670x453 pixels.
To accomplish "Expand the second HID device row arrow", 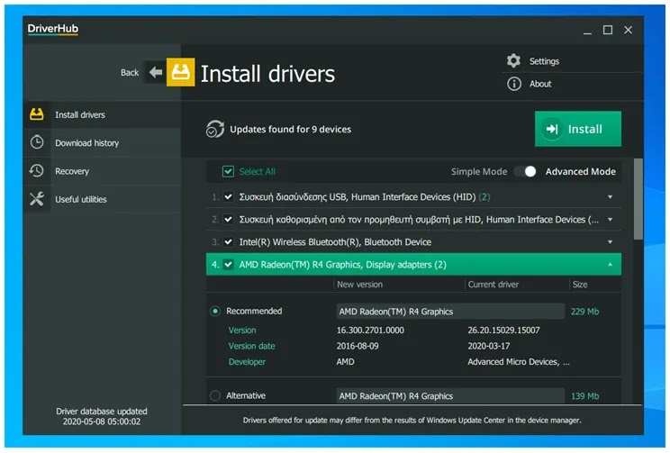I will tap(611, 219).
